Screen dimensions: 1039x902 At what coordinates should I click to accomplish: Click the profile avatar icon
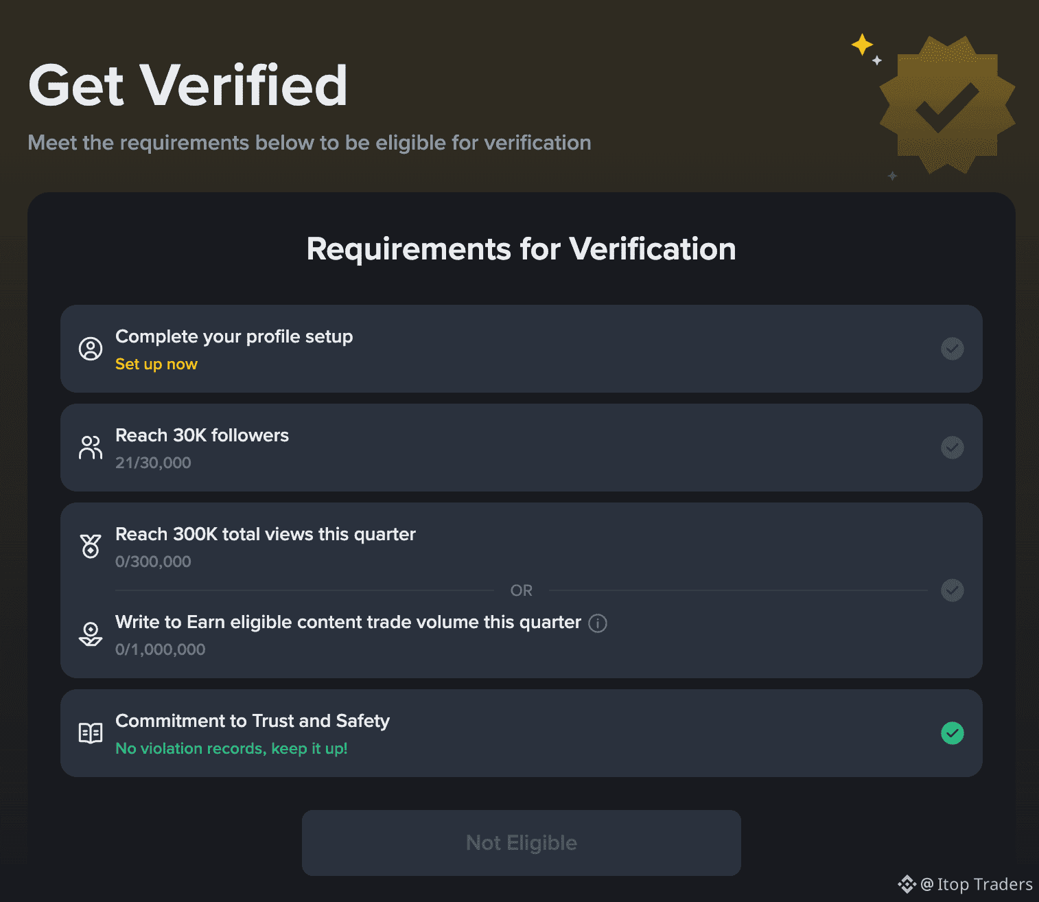click(91, 349)
